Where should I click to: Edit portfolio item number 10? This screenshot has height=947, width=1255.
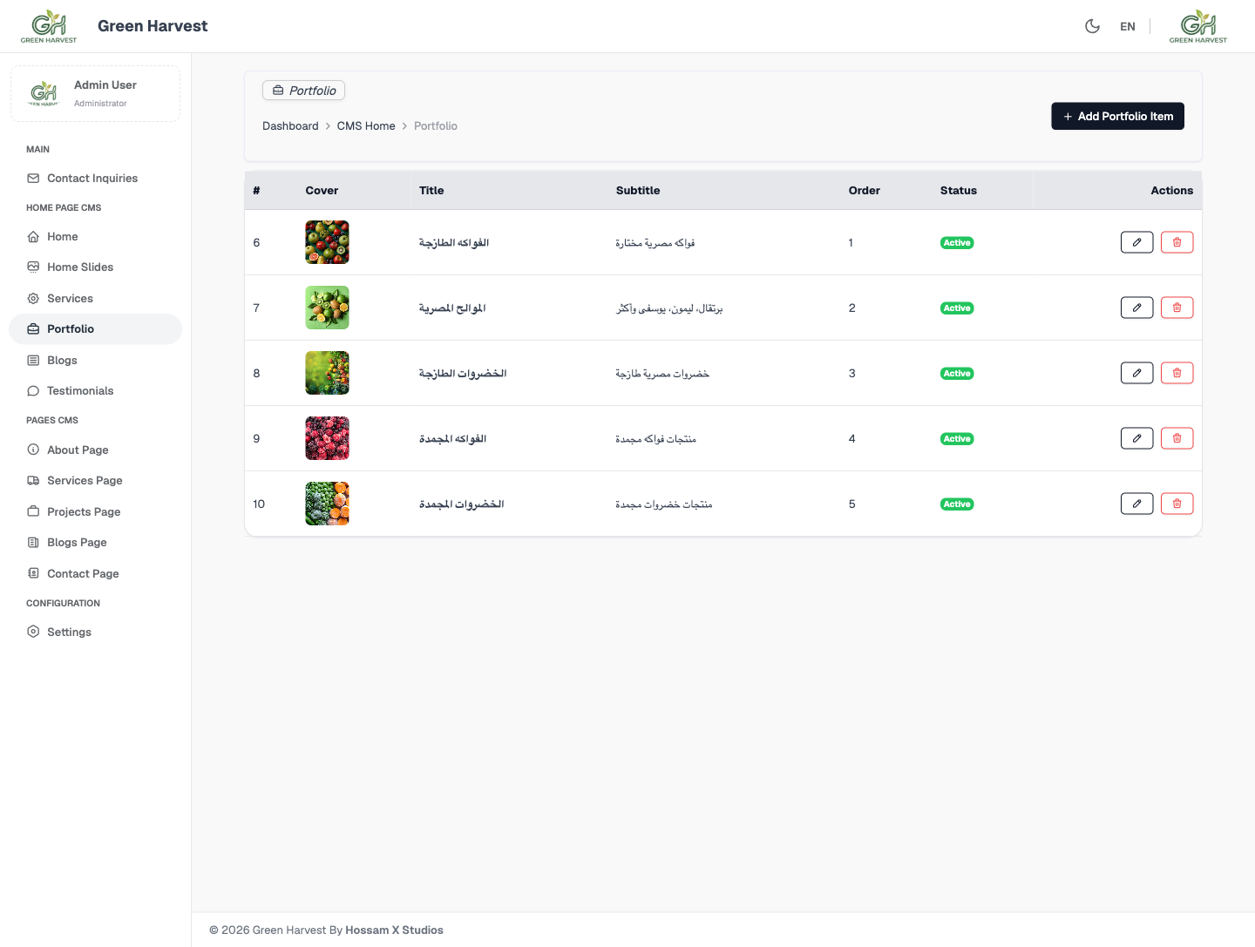tap(1136, 504)
